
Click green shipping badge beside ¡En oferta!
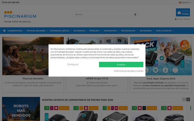pos(164,108)
